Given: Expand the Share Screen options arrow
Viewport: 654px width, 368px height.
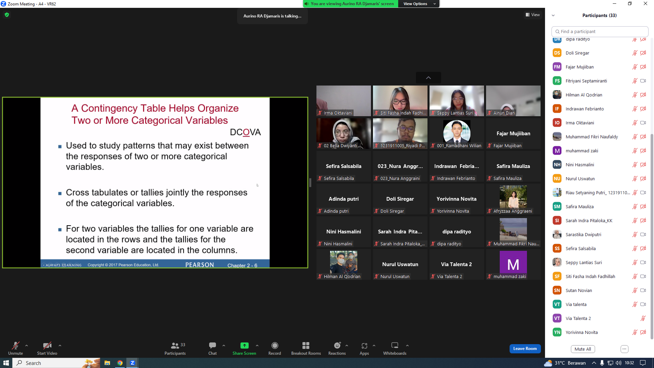Looking at the screenshot, I should (x=257, y=346).
